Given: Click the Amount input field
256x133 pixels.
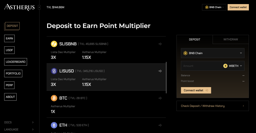Looking at the screenshot, I should click(x=202, y=66).
